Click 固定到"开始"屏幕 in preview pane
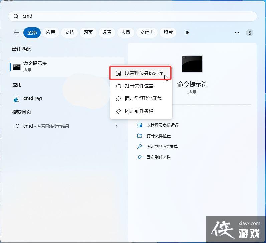Screen dimensions: 266x243 click(162, 146)
